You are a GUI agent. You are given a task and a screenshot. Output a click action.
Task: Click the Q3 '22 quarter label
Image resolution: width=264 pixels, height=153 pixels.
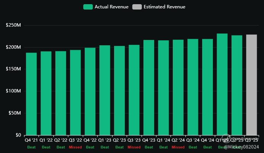pyautogui.click(x=75, y=140)
